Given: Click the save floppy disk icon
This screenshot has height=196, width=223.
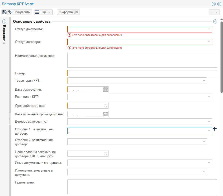Looking at the screenshot, I should click(4, 12).
